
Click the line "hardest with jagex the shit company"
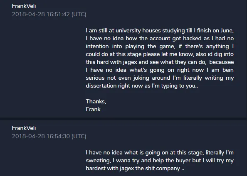click(x=135, y=168)
